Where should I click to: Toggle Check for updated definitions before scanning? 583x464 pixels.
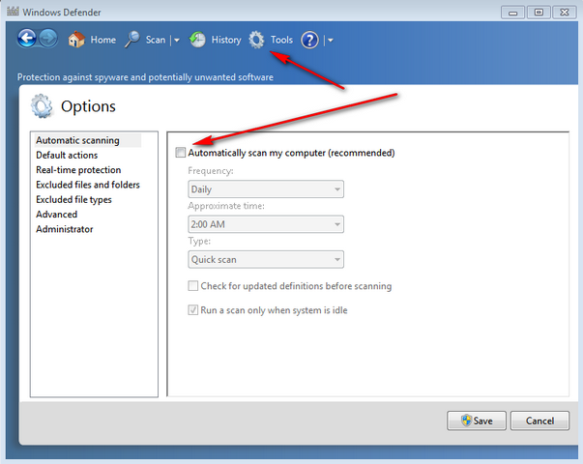click(x=192, y=286)
